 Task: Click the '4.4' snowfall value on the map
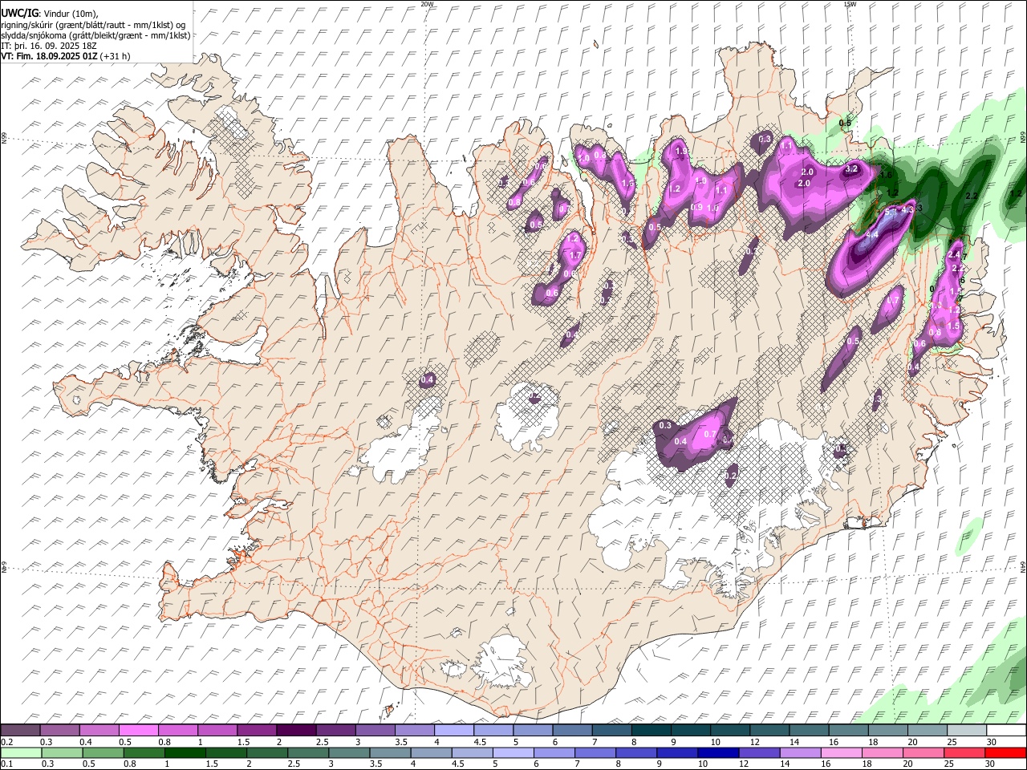pos(872,233)
